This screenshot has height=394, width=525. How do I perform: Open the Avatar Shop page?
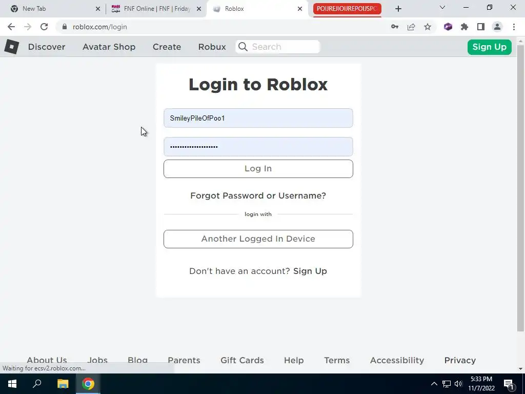click(109, 47)
